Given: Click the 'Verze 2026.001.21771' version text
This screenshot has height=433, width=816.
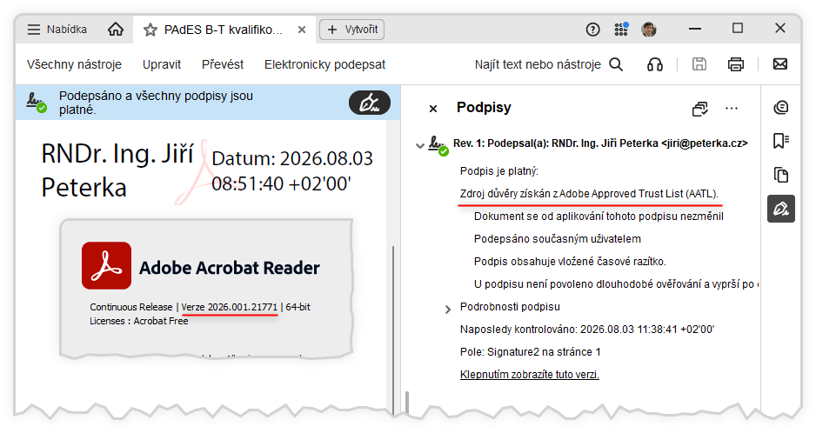Looking at the screenshot, I should (x=230, y=307).
